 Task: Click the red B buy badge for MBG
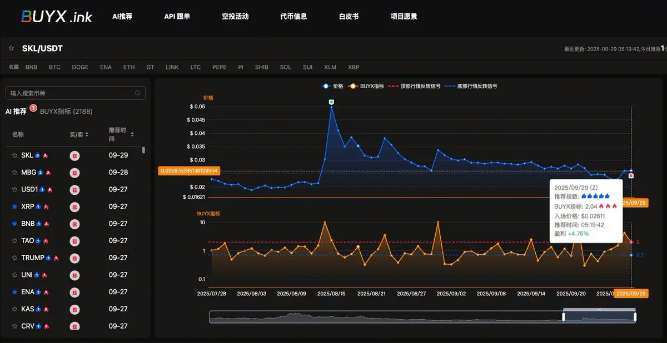coord(74,173)
